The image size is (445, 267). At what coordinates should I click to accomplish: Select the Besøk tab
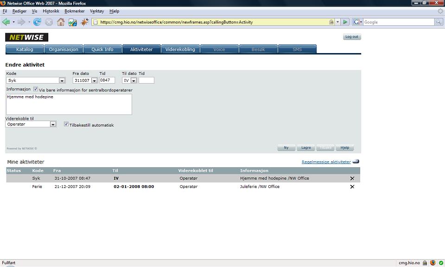258,49
